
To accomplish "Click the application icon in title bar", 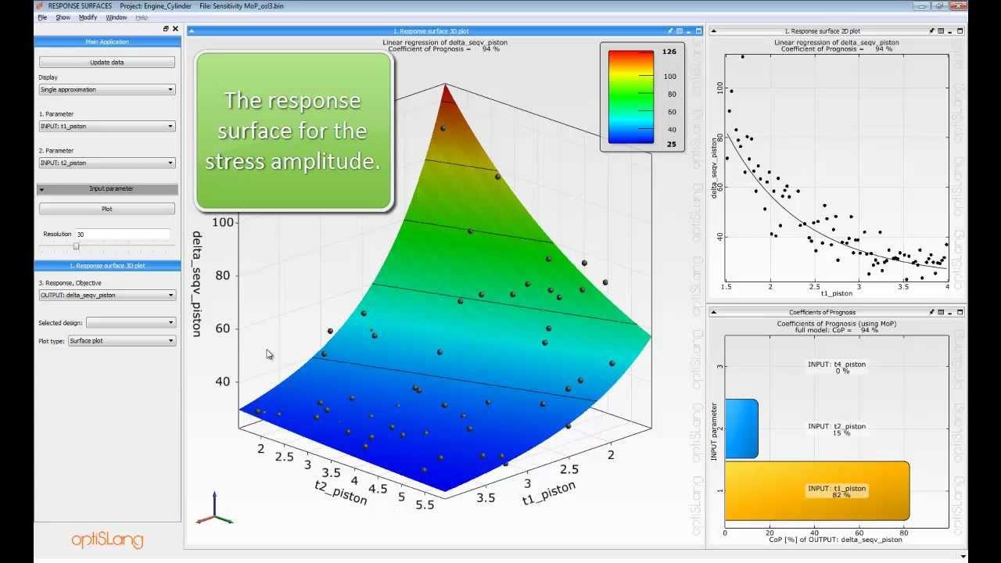I will coord(40,5).
